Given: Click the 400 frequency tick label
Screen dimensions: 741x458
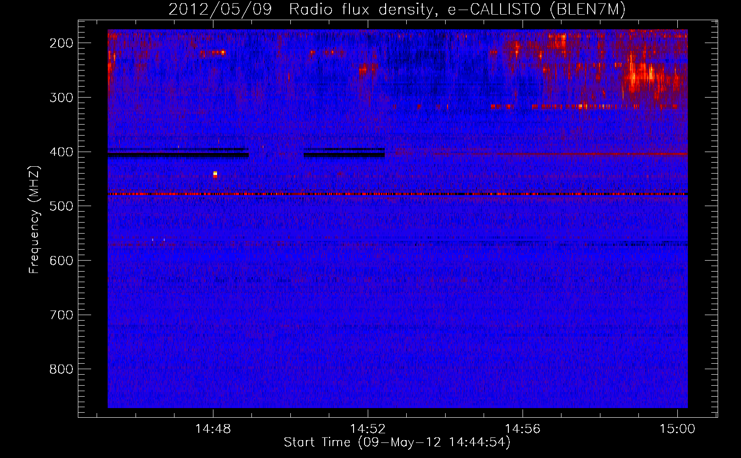Looking at the screenshot, I should (x=61, y=152).
